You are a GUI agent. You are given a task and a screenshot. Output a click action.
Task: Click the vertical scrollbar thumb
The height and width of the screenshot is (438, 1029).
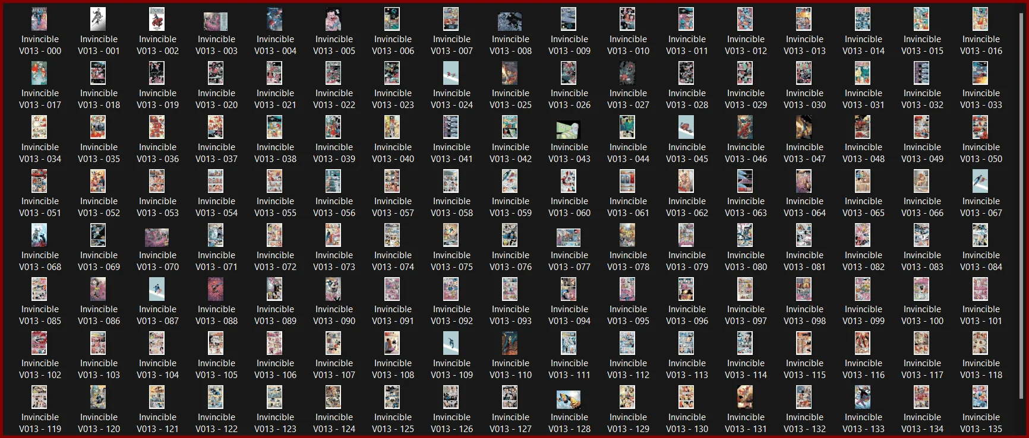pyautogui.click(x=1021, y=205)
